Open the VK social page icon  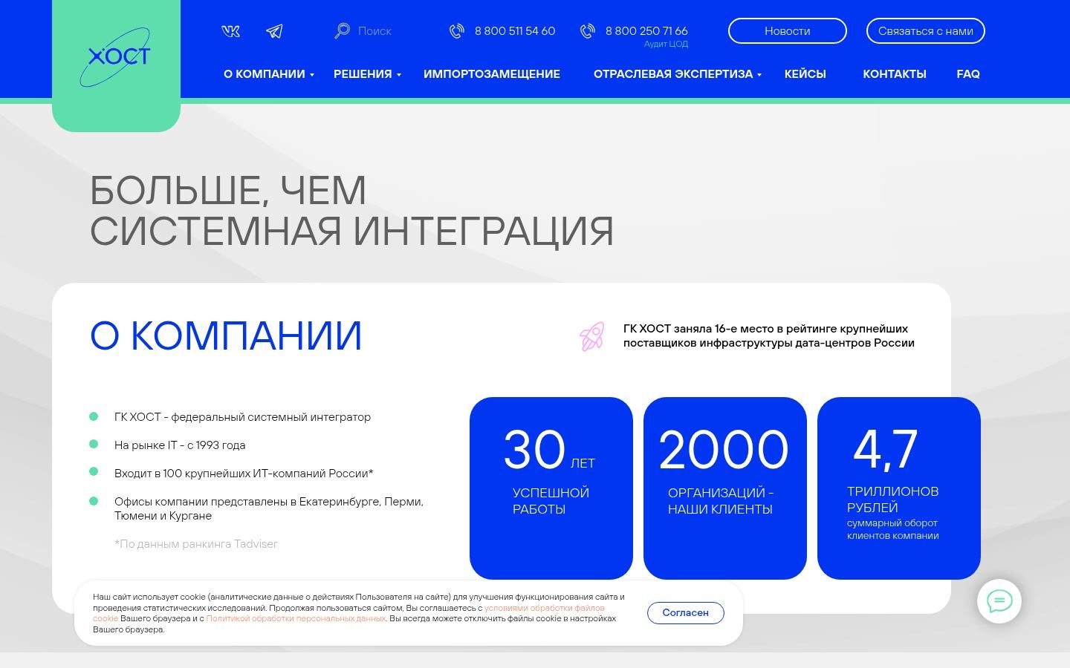click(231, 31)
